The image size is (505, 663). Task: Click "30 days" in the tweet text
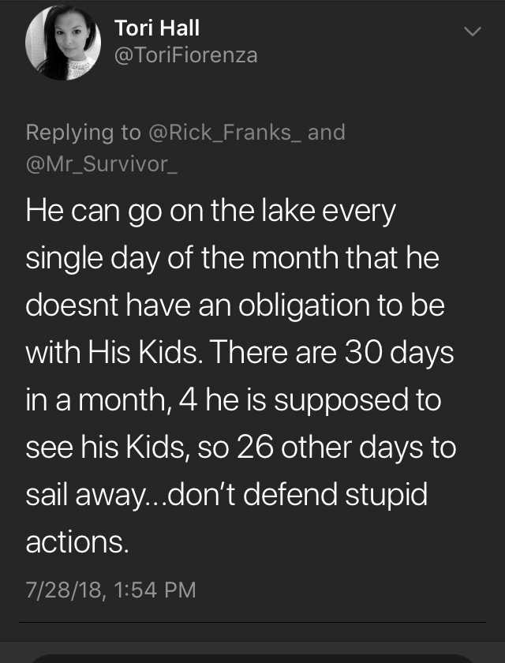tap(399, 353)
